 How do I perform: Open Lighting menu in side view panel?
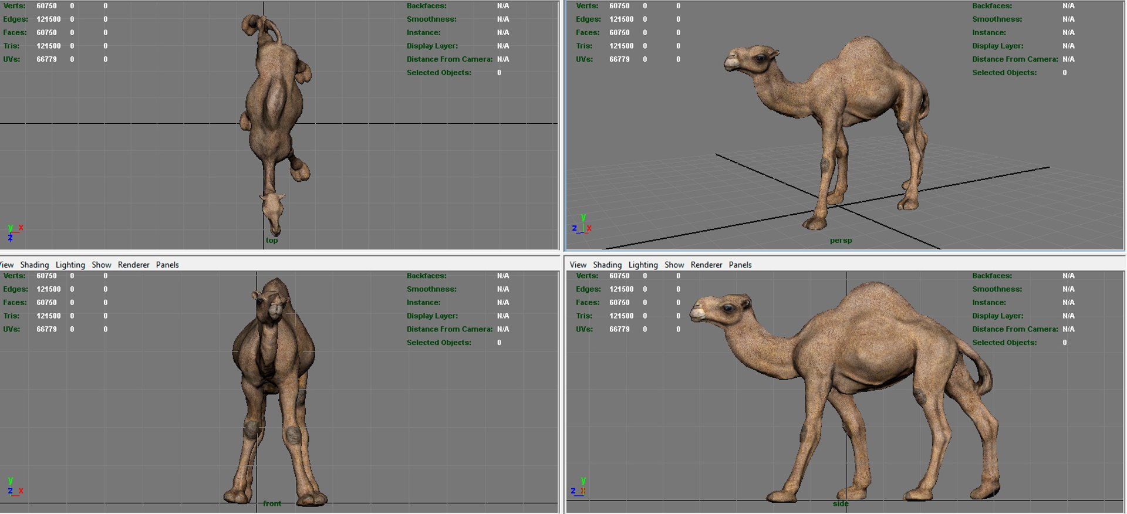point(643,265)
